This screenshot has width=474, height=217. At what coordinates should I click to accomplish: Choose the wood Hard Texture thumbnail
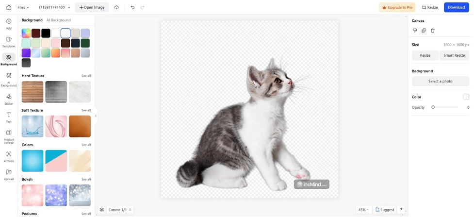click(33, 92)
